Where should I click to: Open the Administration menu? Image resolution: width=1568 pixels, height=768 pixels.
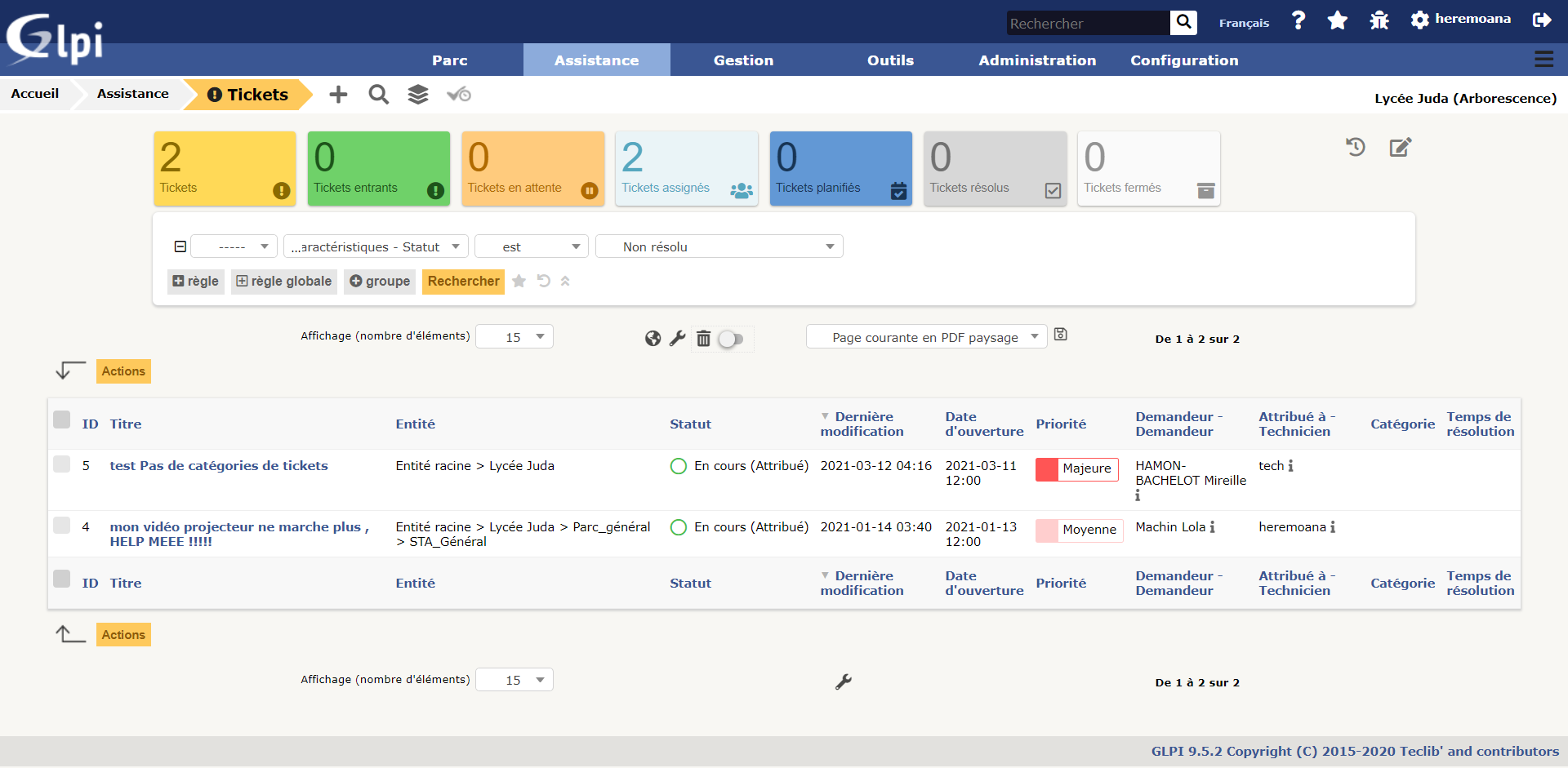click(1037, 60)
